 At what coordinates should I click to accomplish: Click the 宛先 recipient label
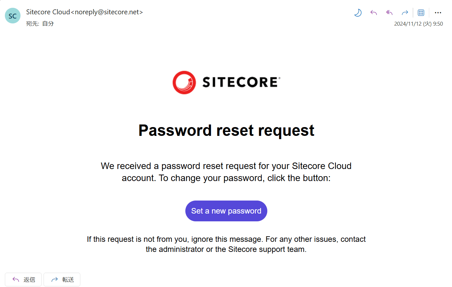click(x=33, y=24)
